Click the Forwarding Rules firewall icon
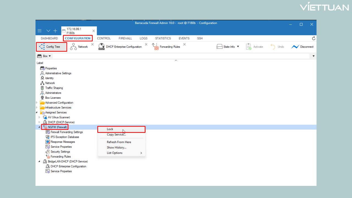352x198 pixels. click(155, 47)
